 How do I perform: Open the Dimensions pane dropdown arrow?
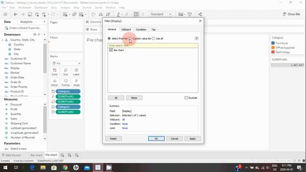coord(44,34)
